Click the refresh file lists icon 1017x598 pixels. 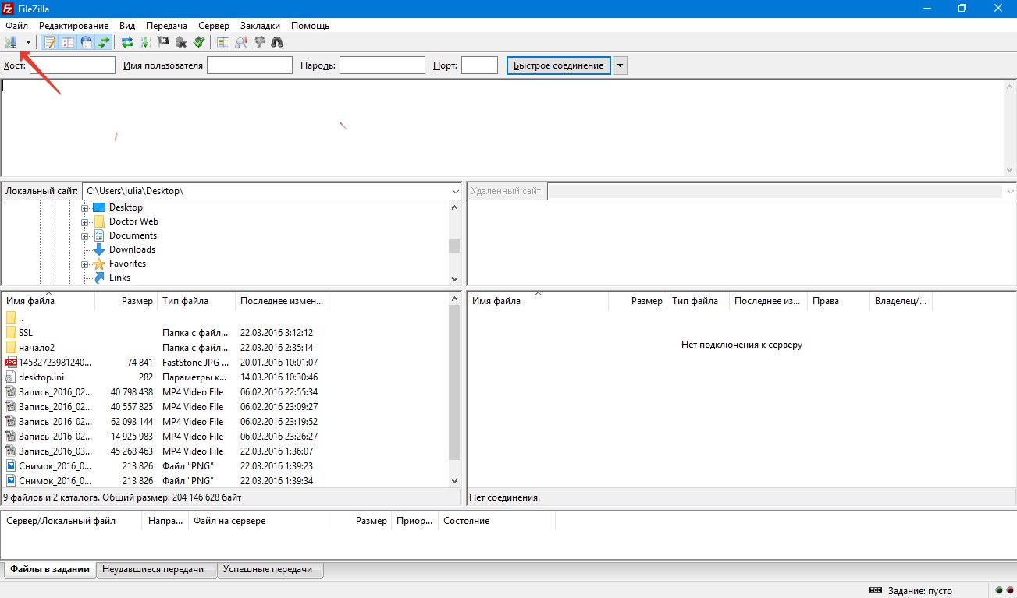point(127,42)
